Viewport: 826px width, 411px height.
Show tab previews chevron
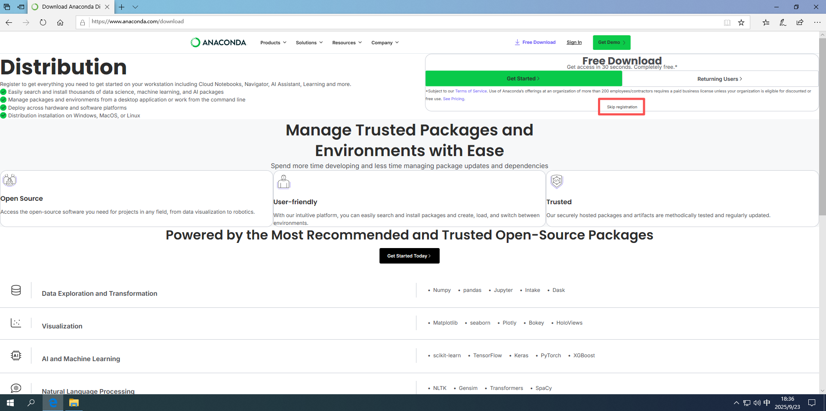[x=135, y=7]
